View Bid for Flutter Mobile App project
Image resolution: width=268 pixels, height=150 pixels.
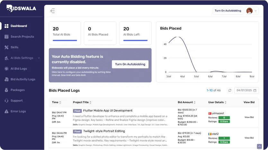249,117
